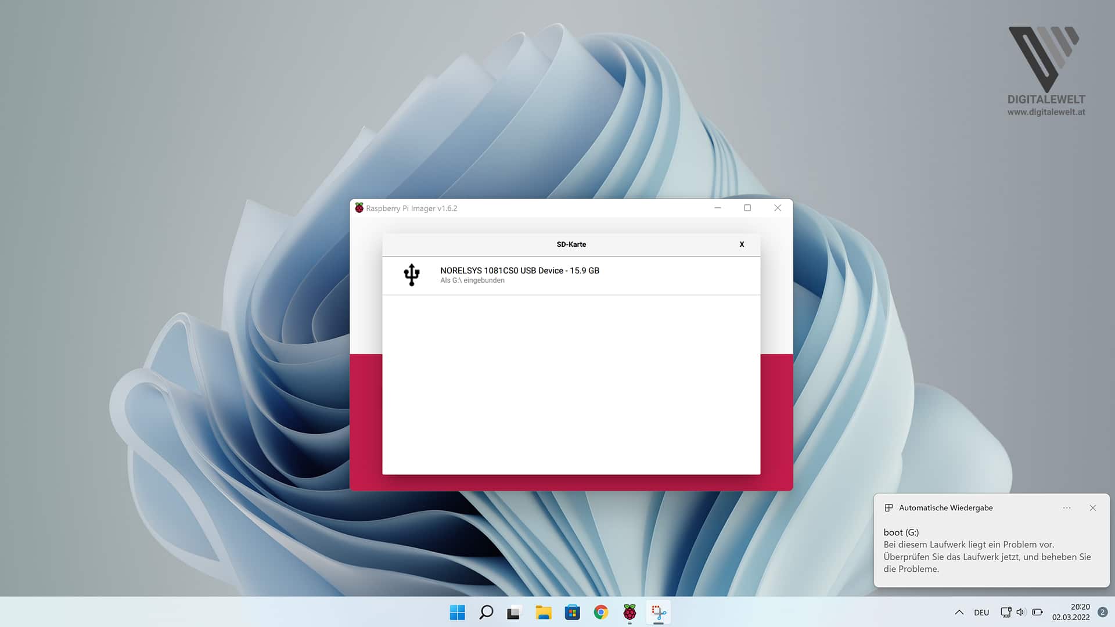1115x627 pixels.
Task: Close the Raspberry Pi Imager window
Action: click(778, 208)
